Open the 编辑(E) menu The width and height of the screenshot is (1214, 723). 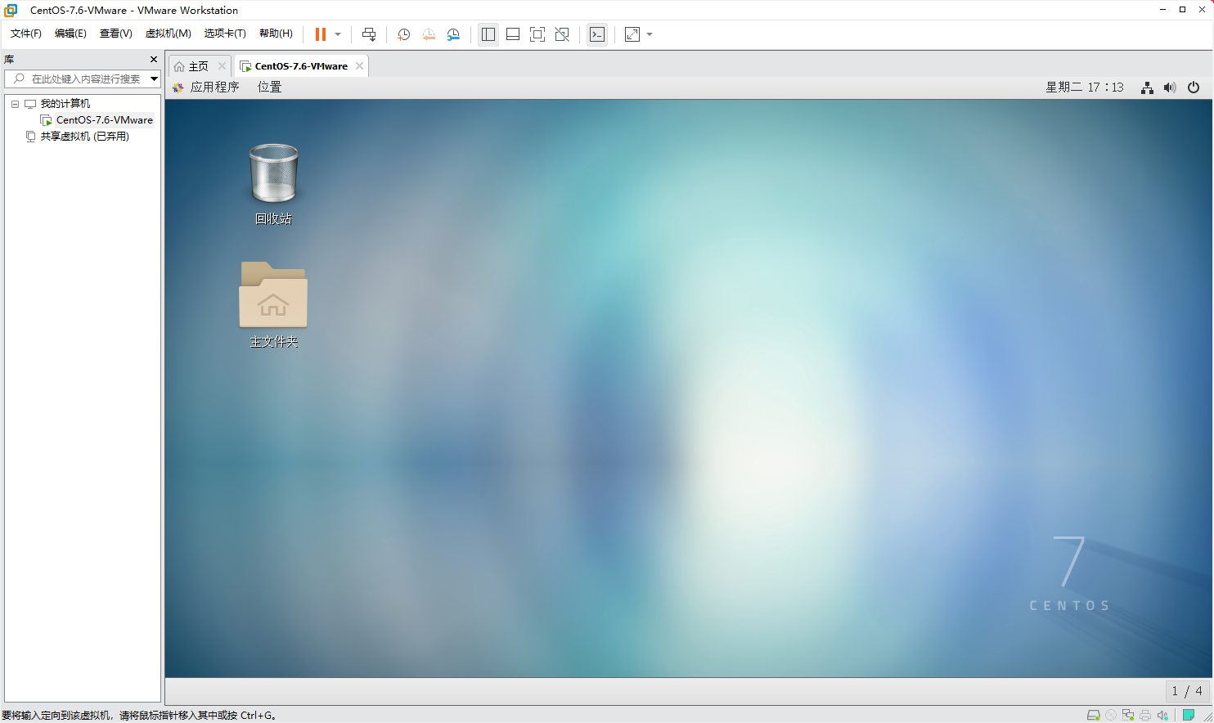(70, 34)
